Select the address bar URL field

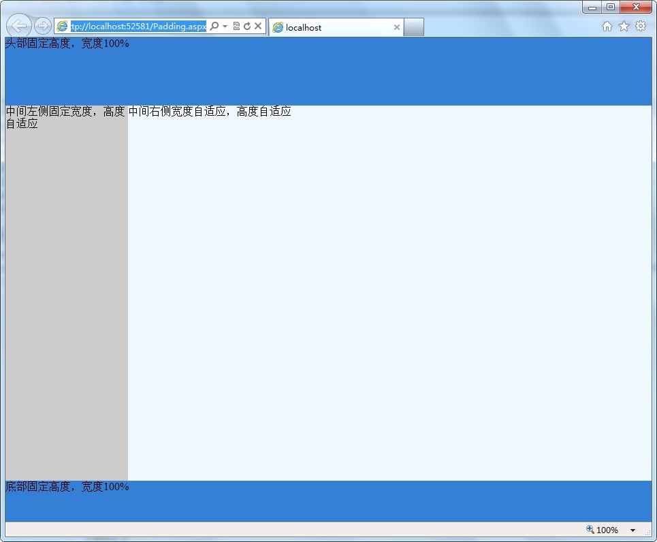point(138,26)
